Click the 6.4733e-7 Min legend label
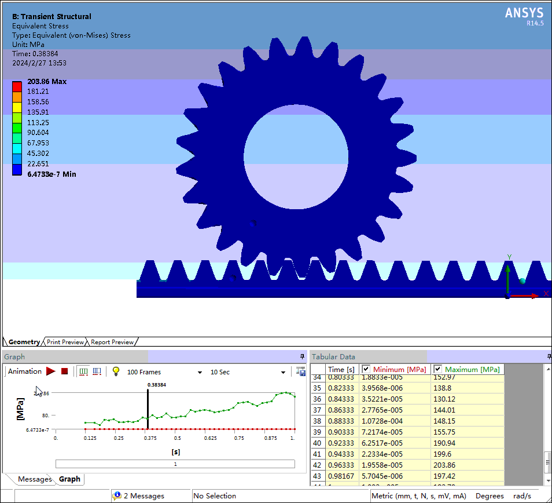 [x=51, y=174]
